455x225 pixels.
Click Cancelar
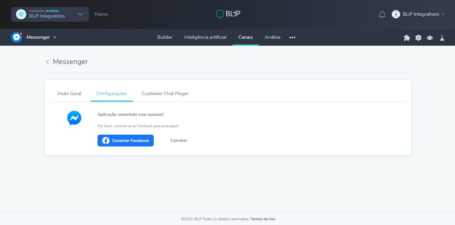[179, 140]
